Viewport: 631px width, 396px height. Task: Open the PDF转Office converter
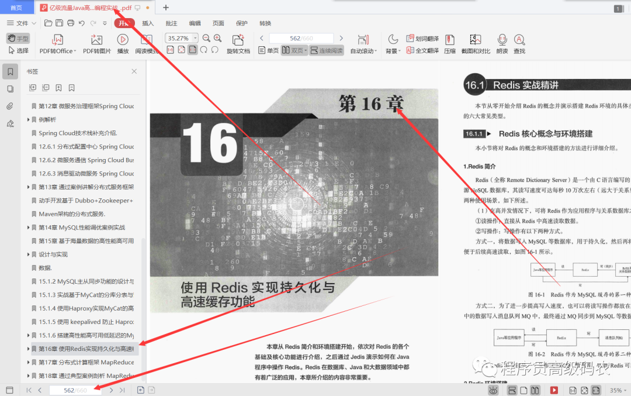coord(57,44)
